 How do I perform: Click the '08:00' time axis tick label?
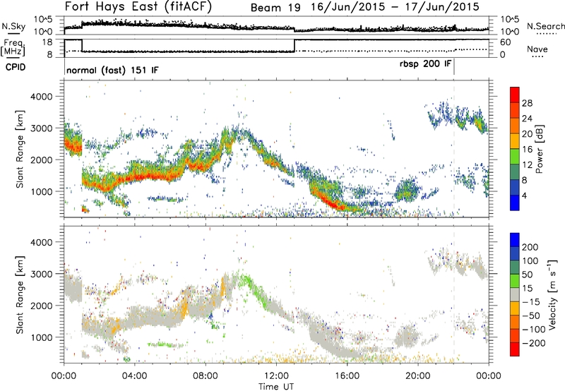[206, 376]
